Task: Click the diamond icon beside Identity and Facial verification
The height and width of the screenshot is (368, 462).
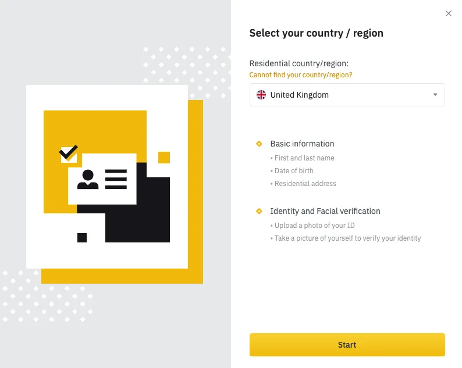Action: (x=260, y=211)
